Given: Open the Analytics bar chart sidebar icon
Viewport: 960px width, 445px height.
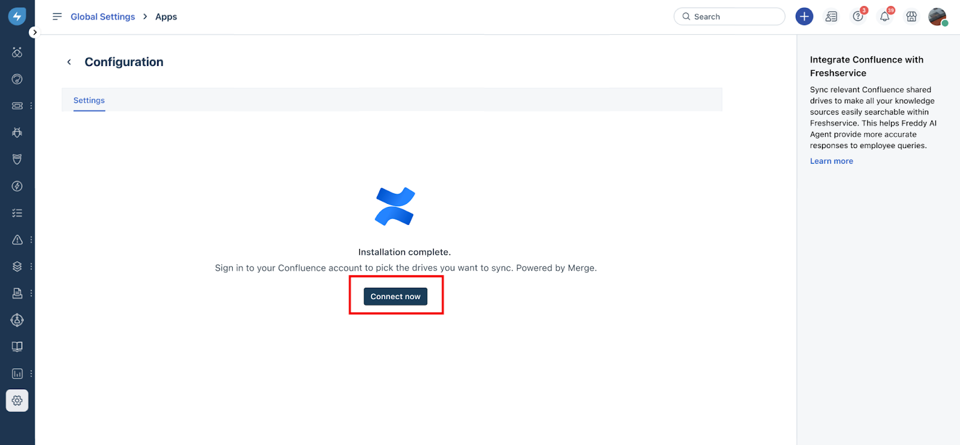Looking at the screenshot, I should pos(17,374).
